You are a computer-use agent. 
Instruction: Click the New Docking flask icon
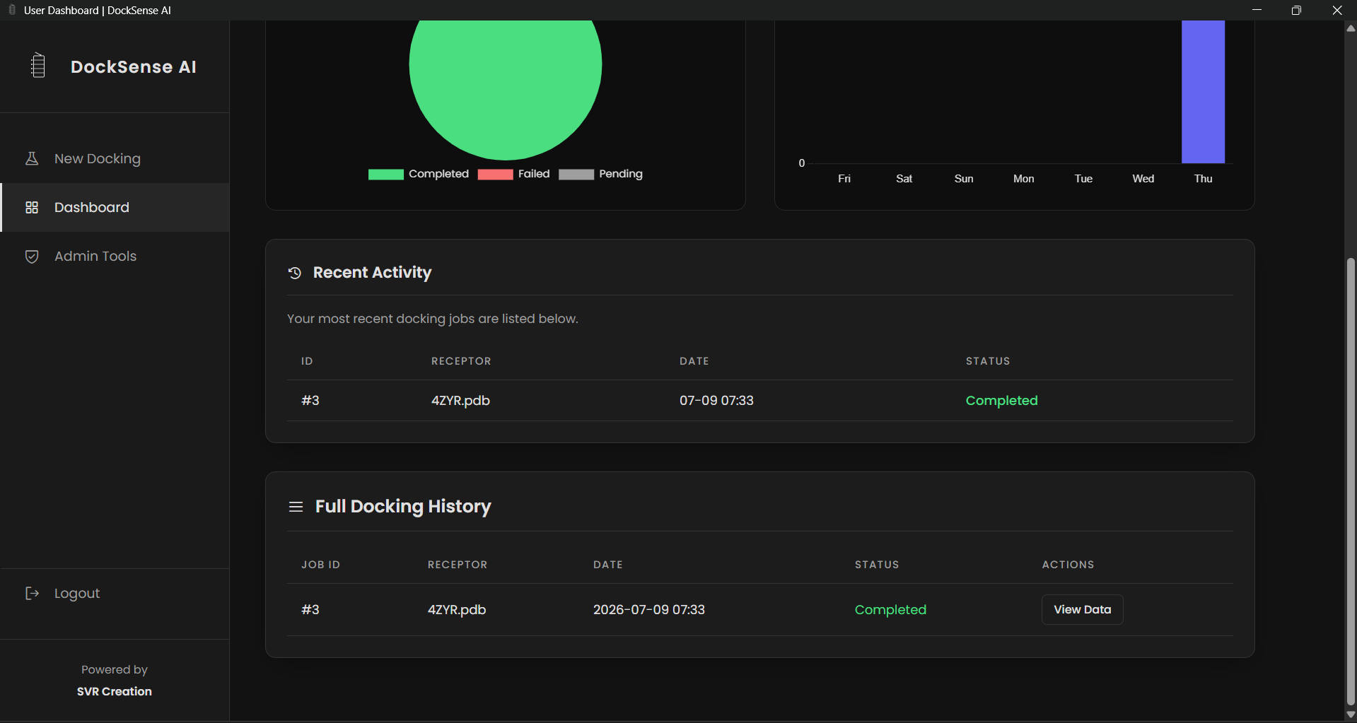tap(32, 158)
